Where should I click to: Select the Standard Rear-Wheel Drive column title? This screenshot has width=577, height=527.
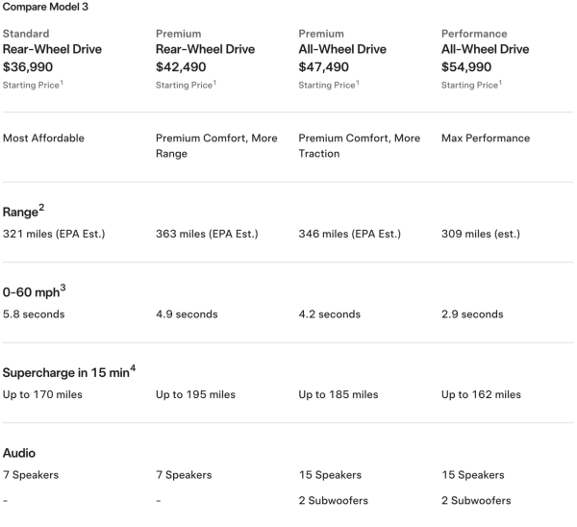pyautogui.click(x=52, y=49)
